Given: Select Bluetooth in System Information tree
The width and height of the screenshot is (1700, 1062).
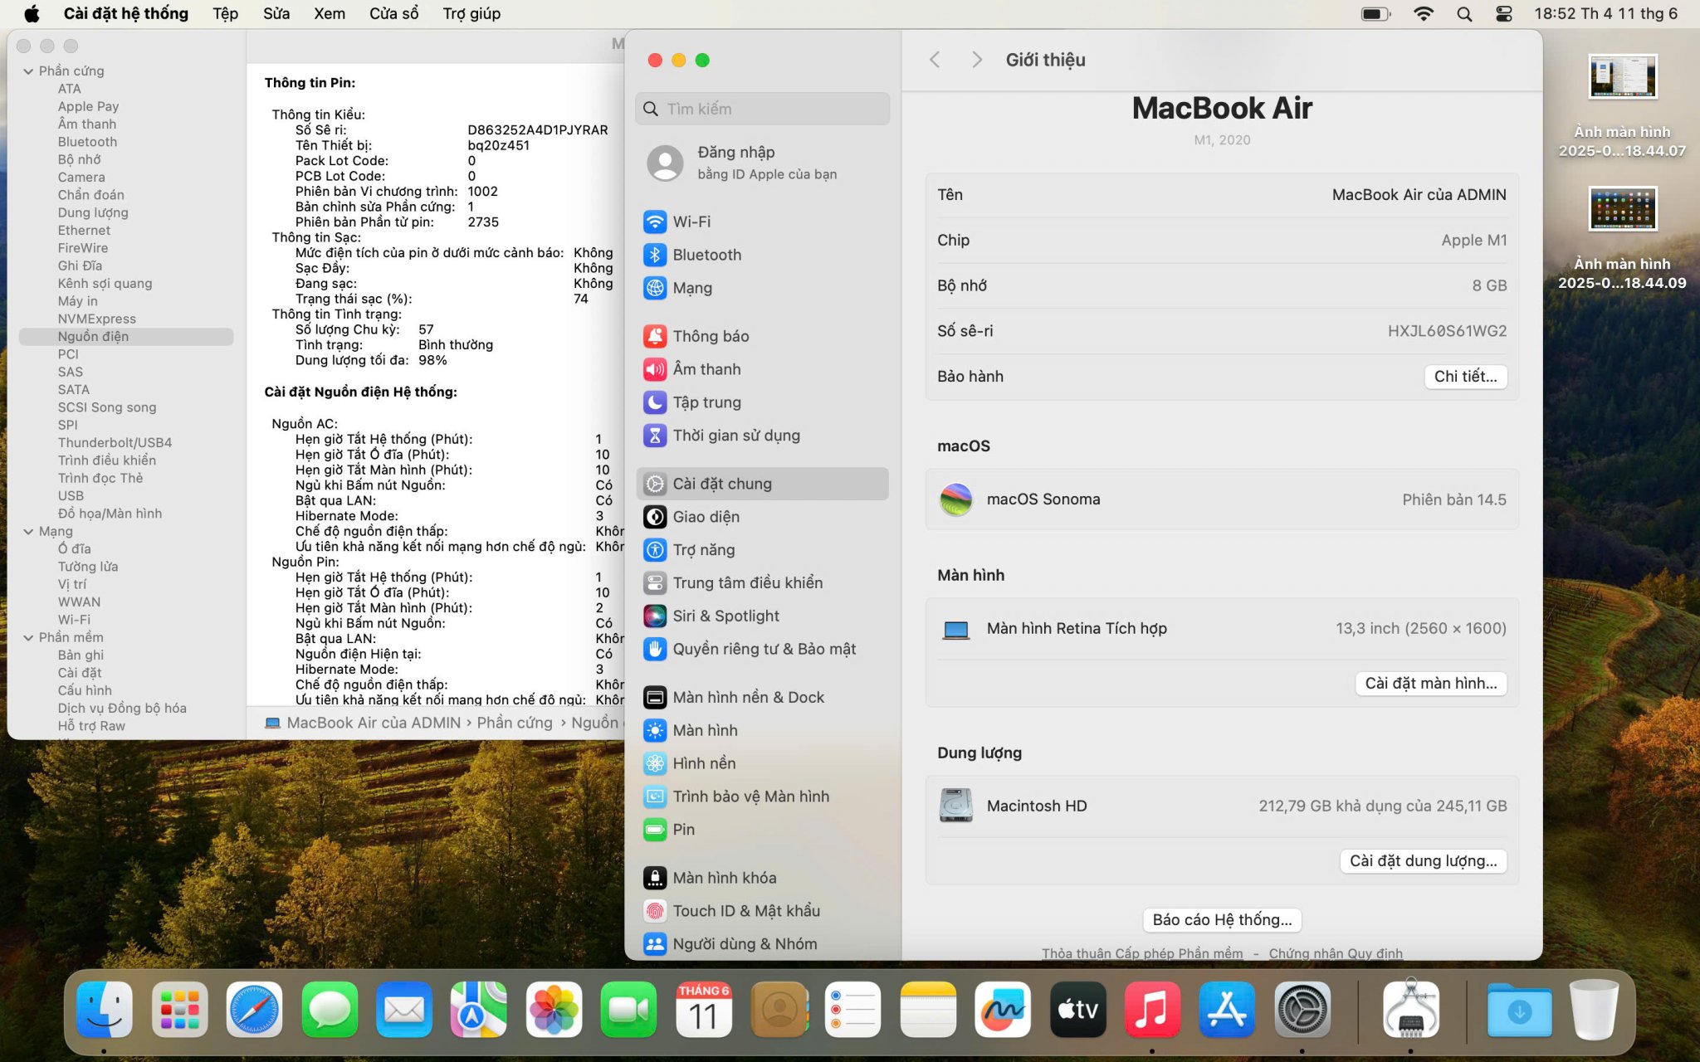Looking at the screenshot, I should [x=87, y=142].
